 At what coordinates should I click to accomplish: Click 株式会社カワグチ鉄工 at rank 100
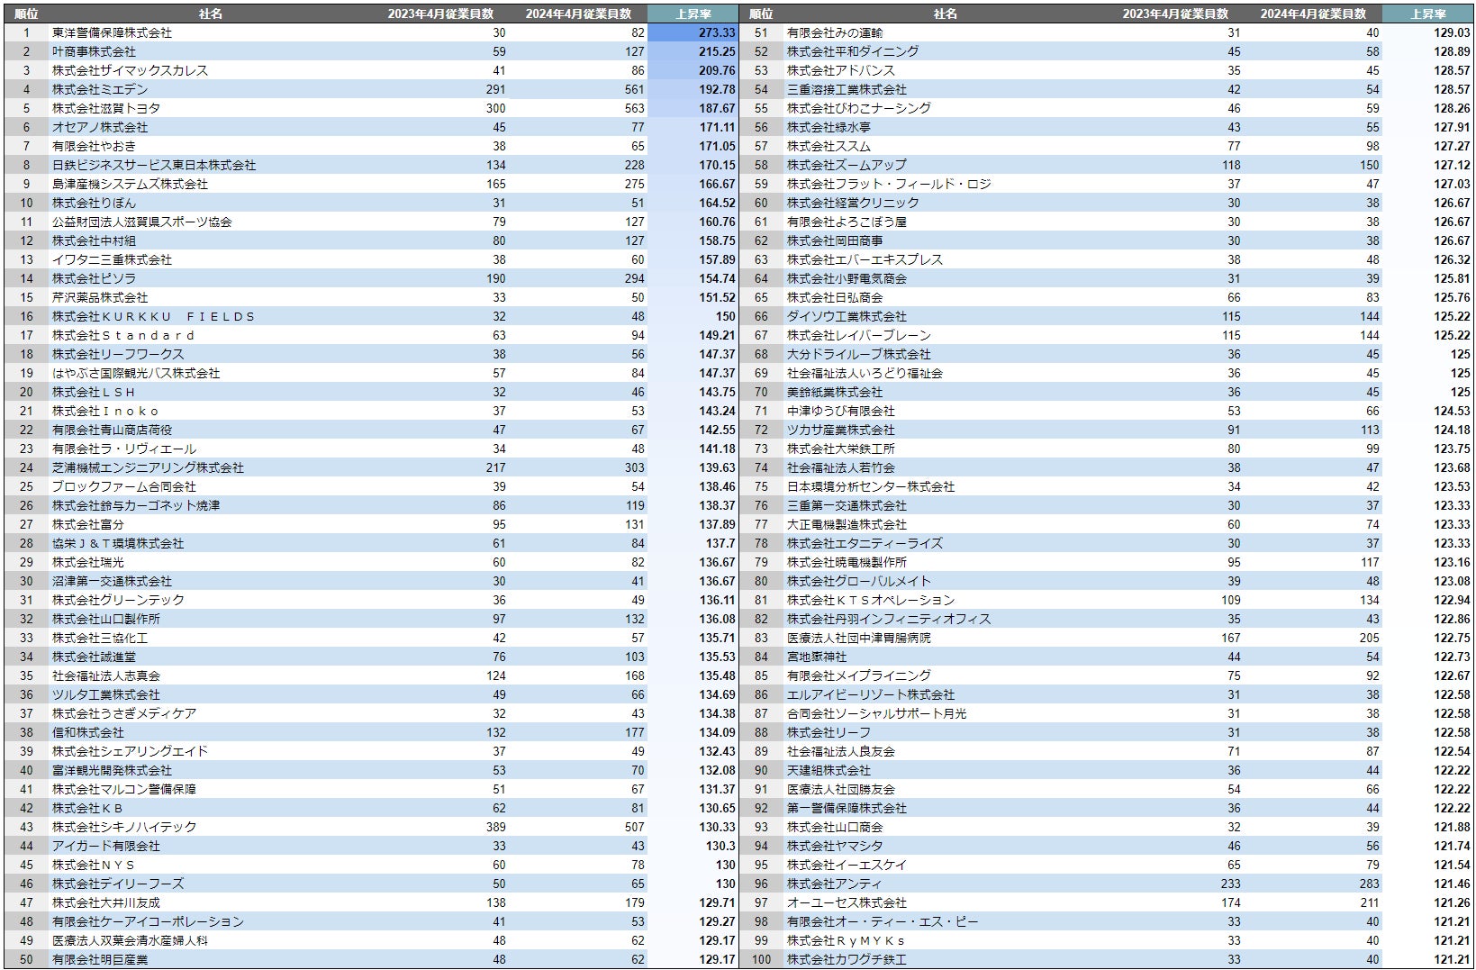coord(847,959)
